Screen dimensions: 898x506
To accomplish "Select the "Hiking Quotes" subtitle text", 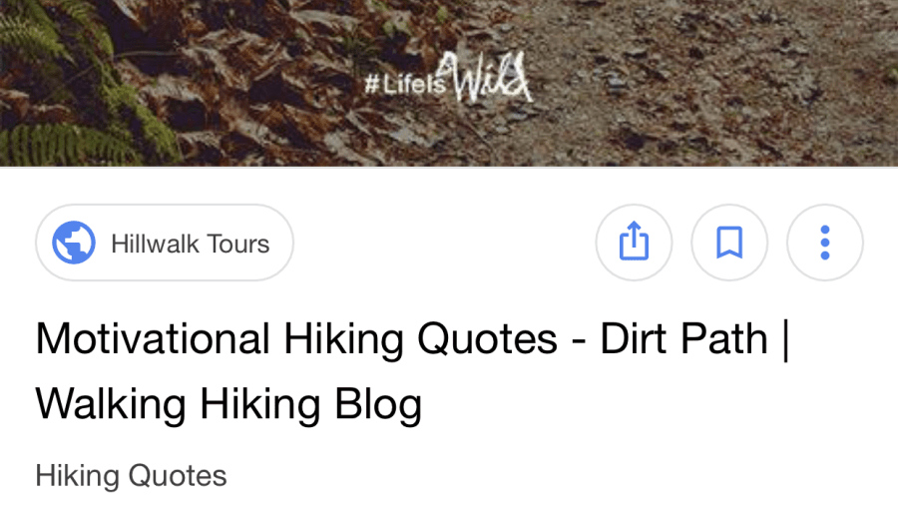I will 131,476.
